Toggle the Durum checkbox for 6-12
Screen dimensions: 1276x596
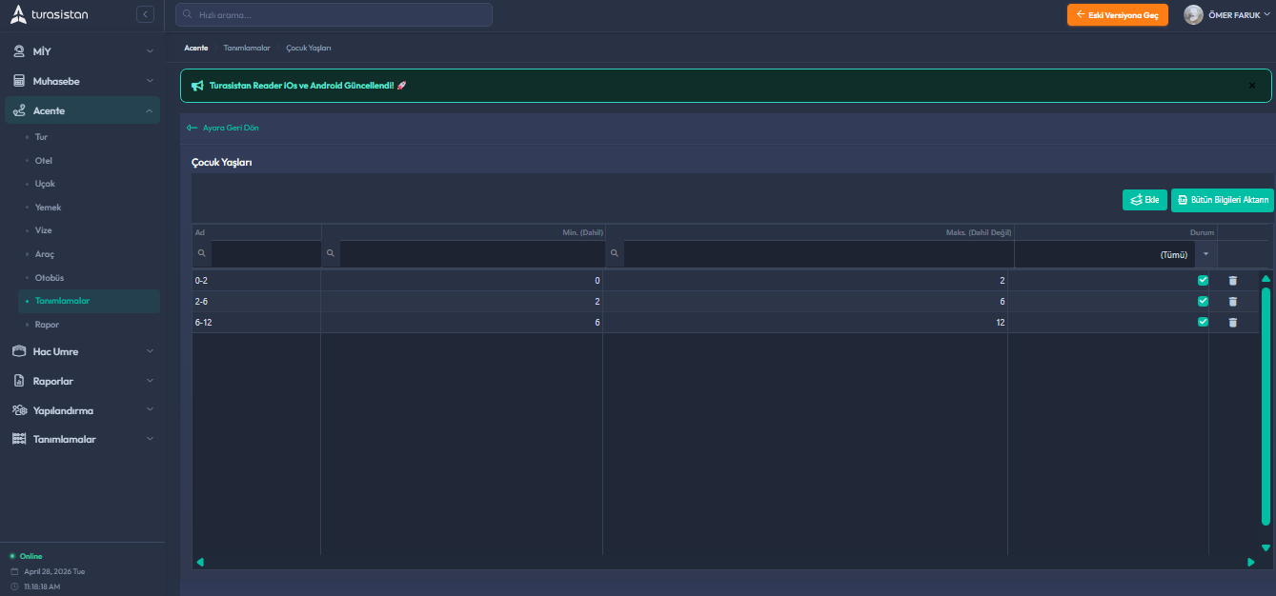click(x=1203, y=322)
